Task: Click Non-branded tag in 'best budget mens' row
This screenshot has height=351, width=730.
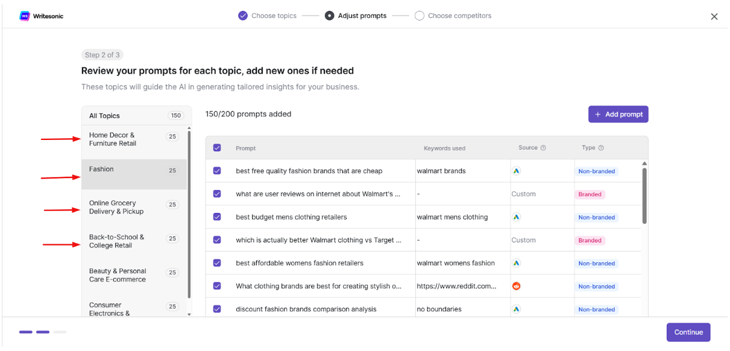Action: tap(597, 217)
